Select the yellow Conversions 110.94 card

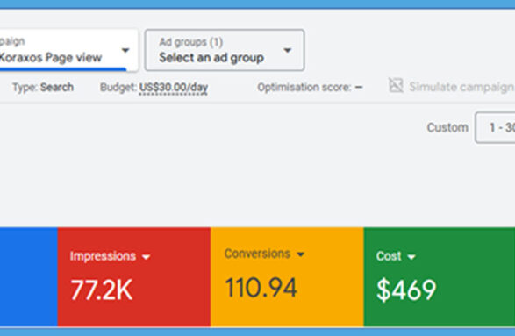[x=287, y=277]
